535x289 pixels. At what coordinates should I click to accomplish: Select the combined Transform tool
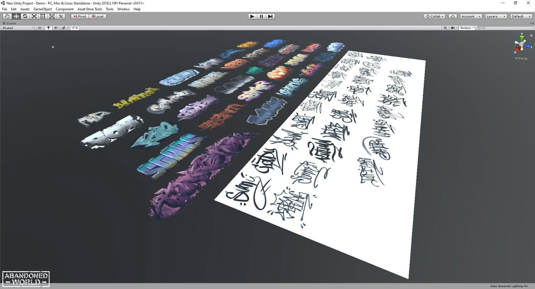[x=52, y=16]
